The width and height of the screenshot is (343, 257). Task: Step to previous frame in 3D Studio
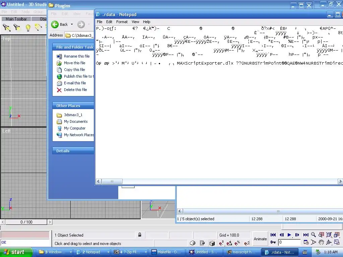point(281,235)
